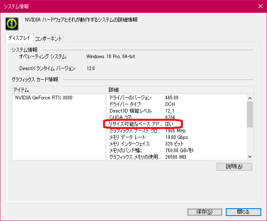The height and width of the screenshot is (221, 267).
Task: Click the details list scrollbar thumb
Action: (x=250, y=114)
